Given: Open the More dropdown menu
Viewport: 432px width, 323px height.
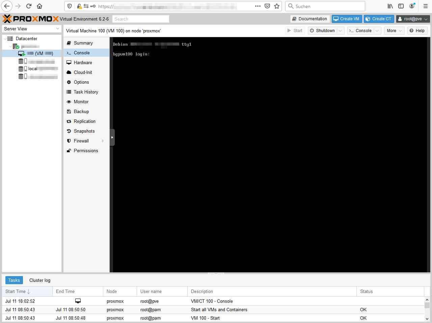Looking at the screenshot, I should 394,31.
